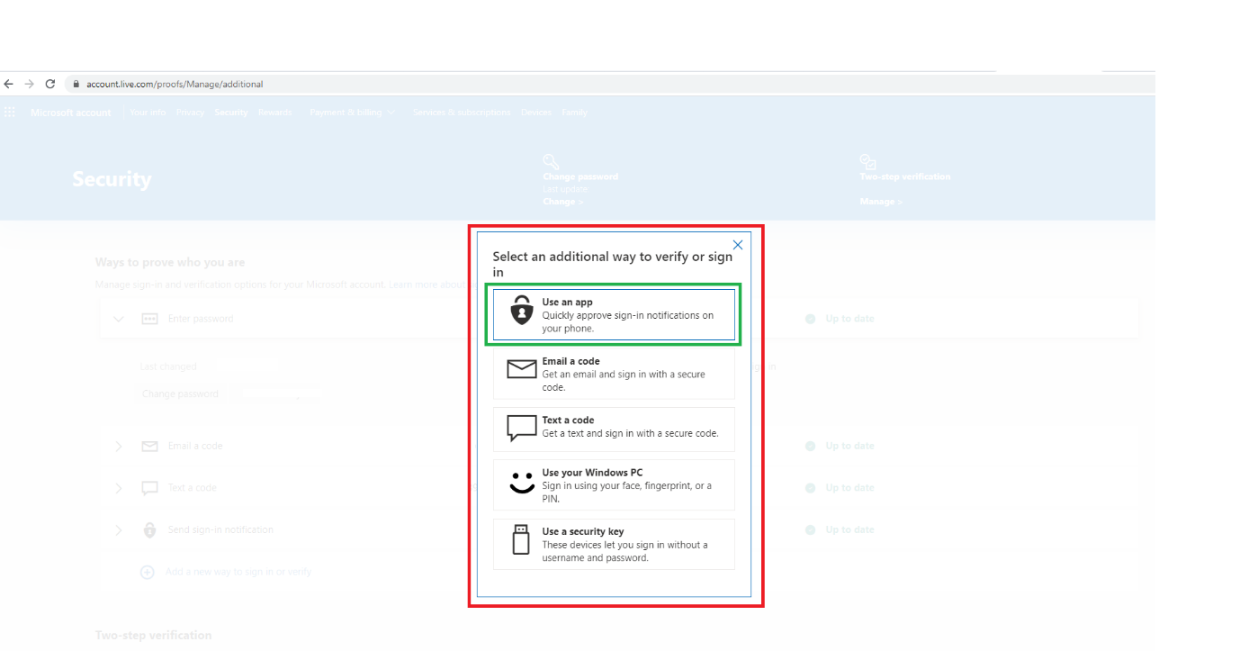Click the Change password field
Viewport: 1240px width, 651px height.
point(180,393)
